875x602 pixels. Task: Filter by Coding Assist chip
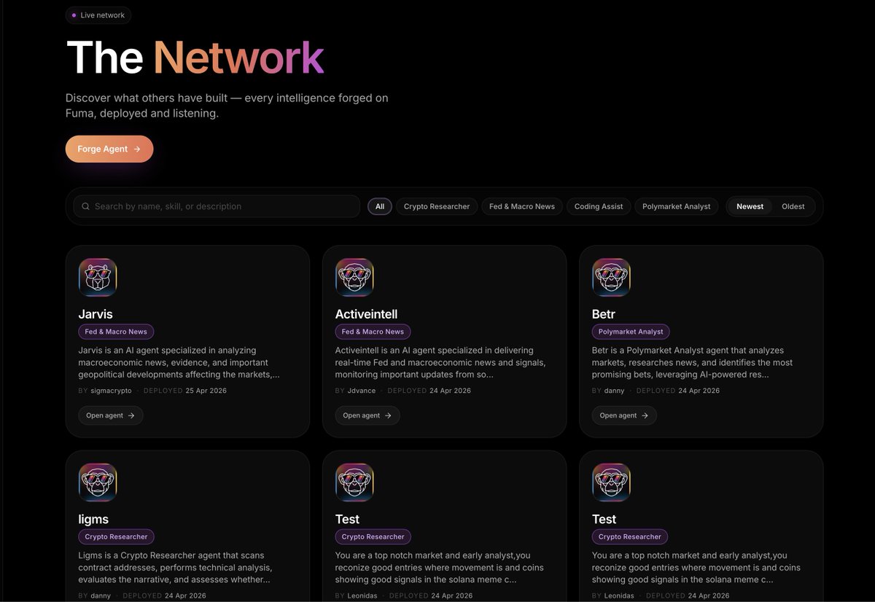(x=599, y=206)
